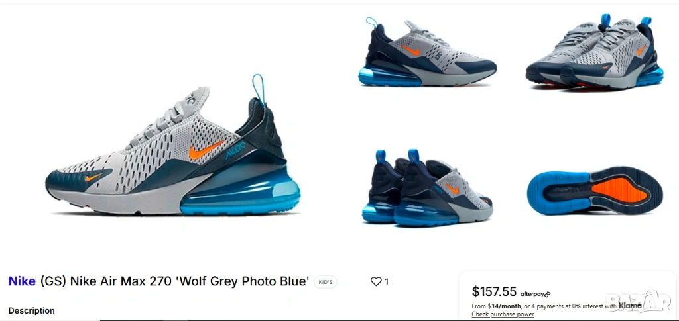
Task: Click the $157.55 price
Action: 494,292
